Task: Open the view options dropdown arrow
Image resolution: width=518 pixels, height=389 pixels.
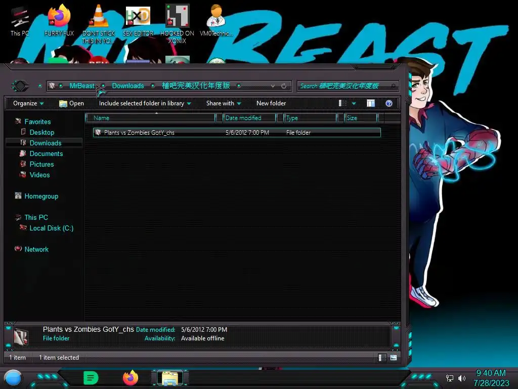Action: [x=354, y=103]
